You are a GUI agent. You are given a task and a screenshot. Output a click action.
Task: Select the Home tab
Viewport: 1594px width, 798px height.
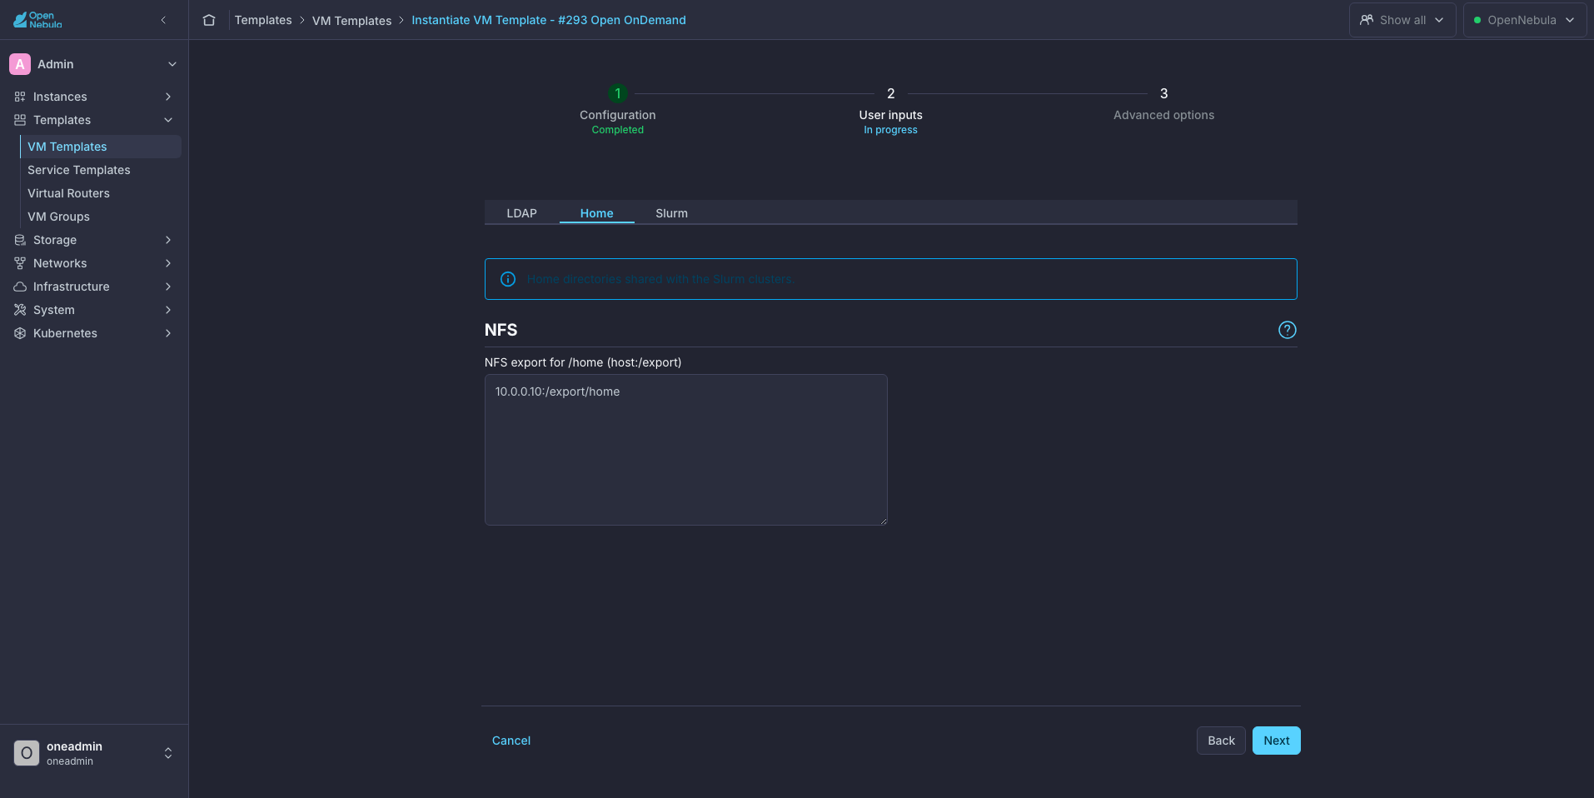pos(597,213)
